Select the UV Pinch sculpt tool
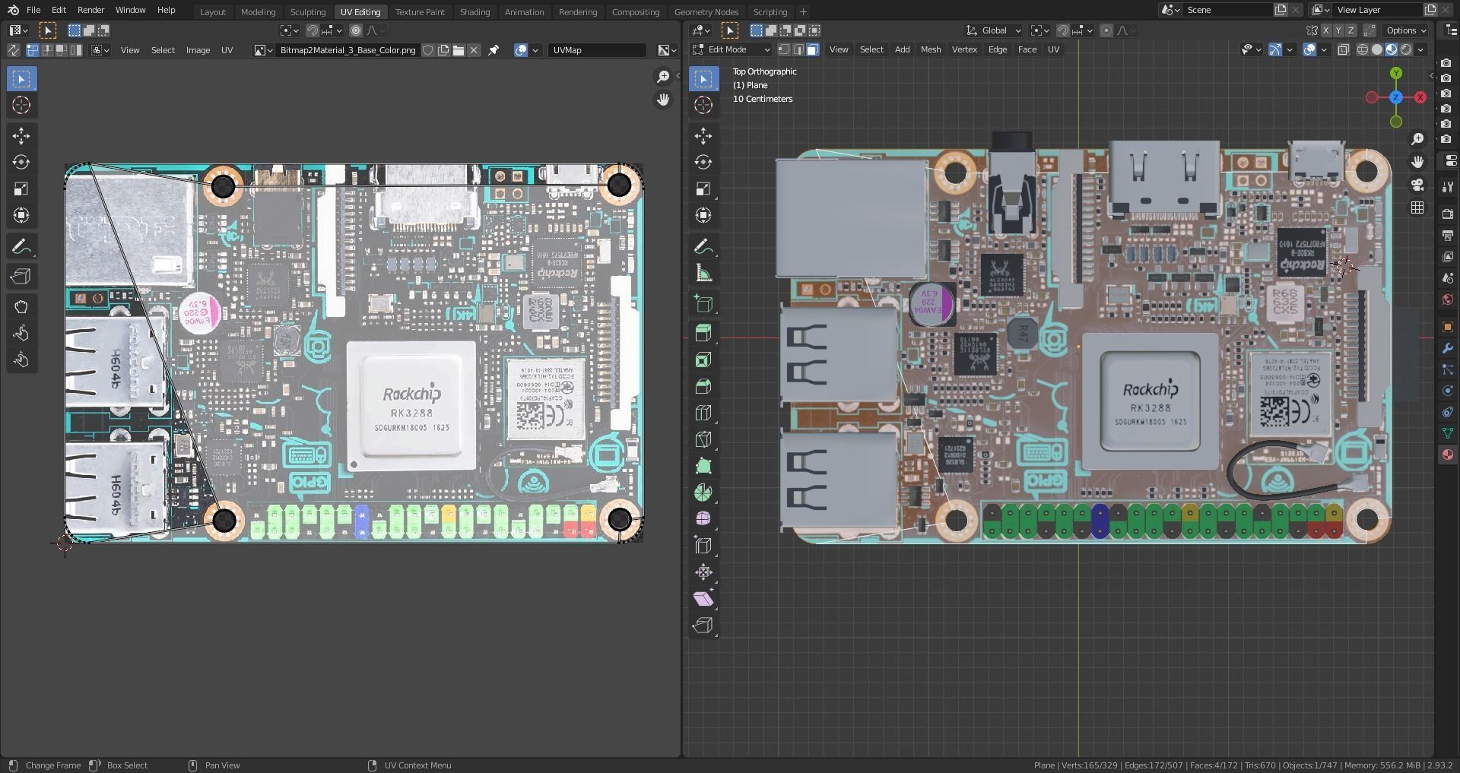The image size is (1460, 773). [x=21, y=360]
